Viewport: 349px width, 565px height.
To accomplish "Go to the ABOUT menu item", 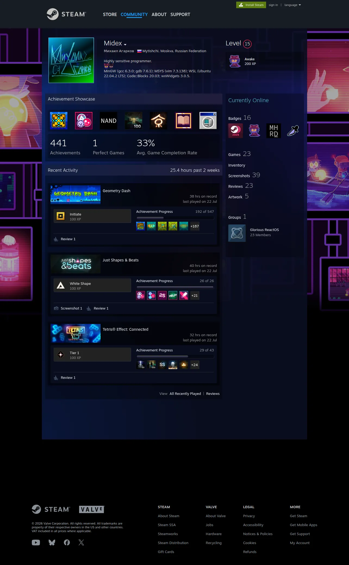I will tap(159, 14).
